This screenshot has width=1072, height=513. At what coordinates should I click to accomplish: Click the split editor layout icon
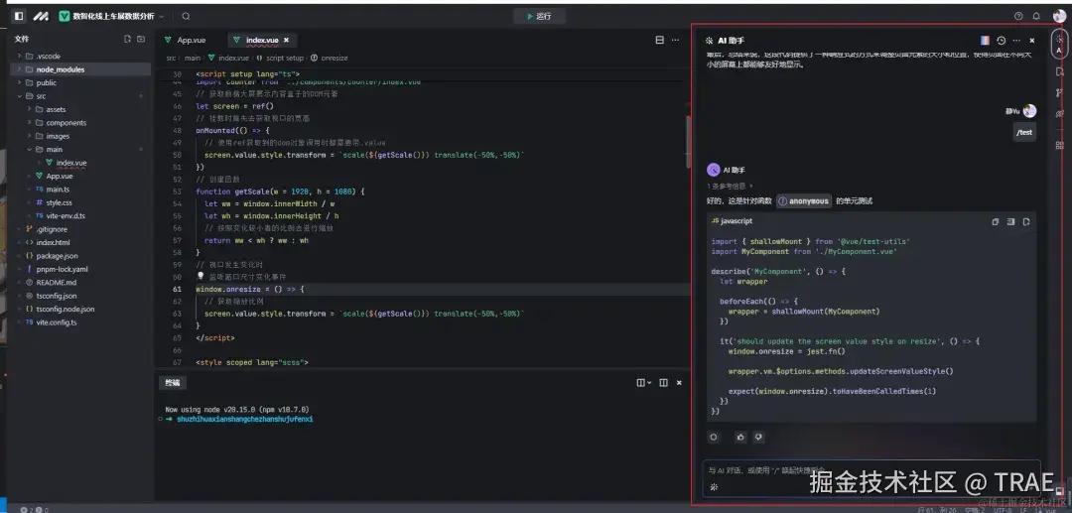pos(660,41)
